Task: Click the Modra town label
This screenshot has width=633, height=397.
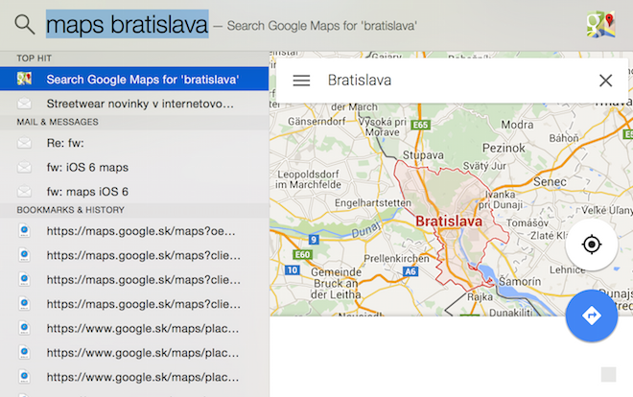Action: point(517,125)
